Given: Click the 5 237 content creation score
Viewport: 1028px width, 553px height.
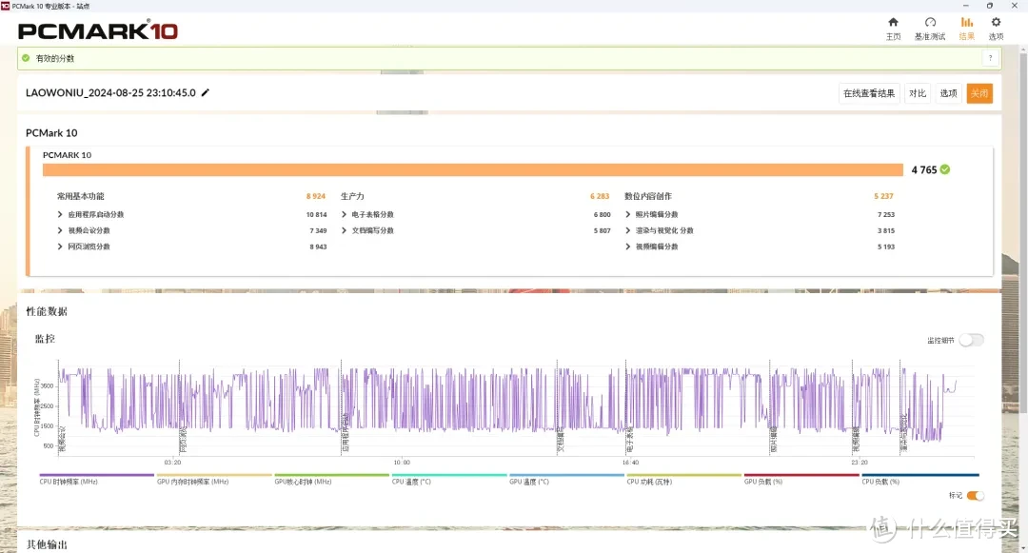Looking at the screenshot, I should coord(883,196).
